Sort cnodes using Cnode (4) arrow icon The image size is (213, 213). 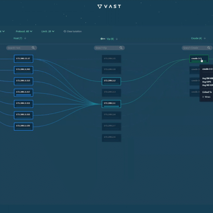205,38
